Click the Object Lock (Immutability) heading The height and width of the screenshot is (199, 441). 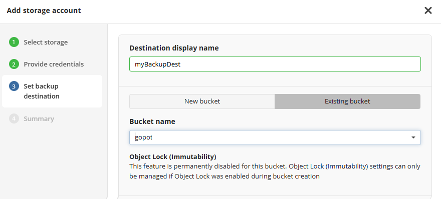click(173, 156)
